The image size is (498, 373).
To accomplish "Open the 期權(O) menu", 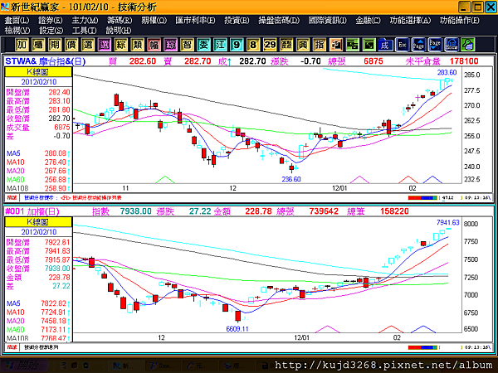I will click(x=154, y=20).
